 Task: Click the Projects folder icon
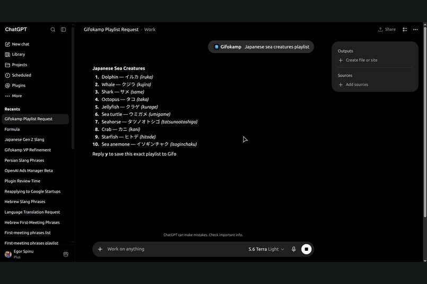(x=7, y=65)
